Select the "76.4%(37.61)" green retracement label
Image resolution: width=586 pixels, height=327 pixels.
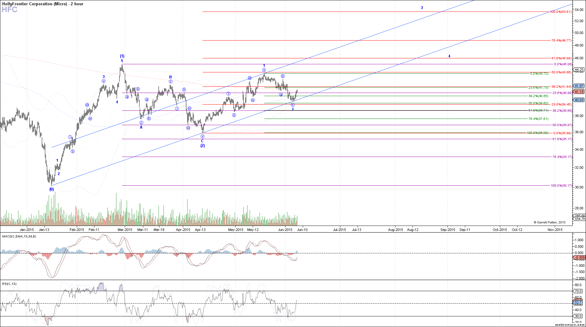pos(538,119)
